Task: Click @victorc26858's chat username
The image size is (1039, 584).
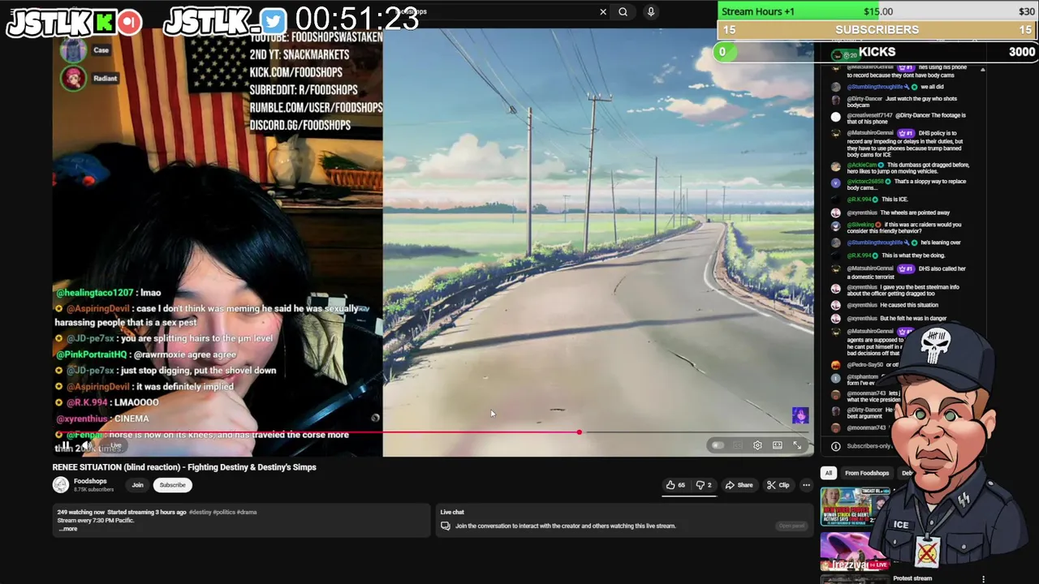Action: [x=866, y=182]
